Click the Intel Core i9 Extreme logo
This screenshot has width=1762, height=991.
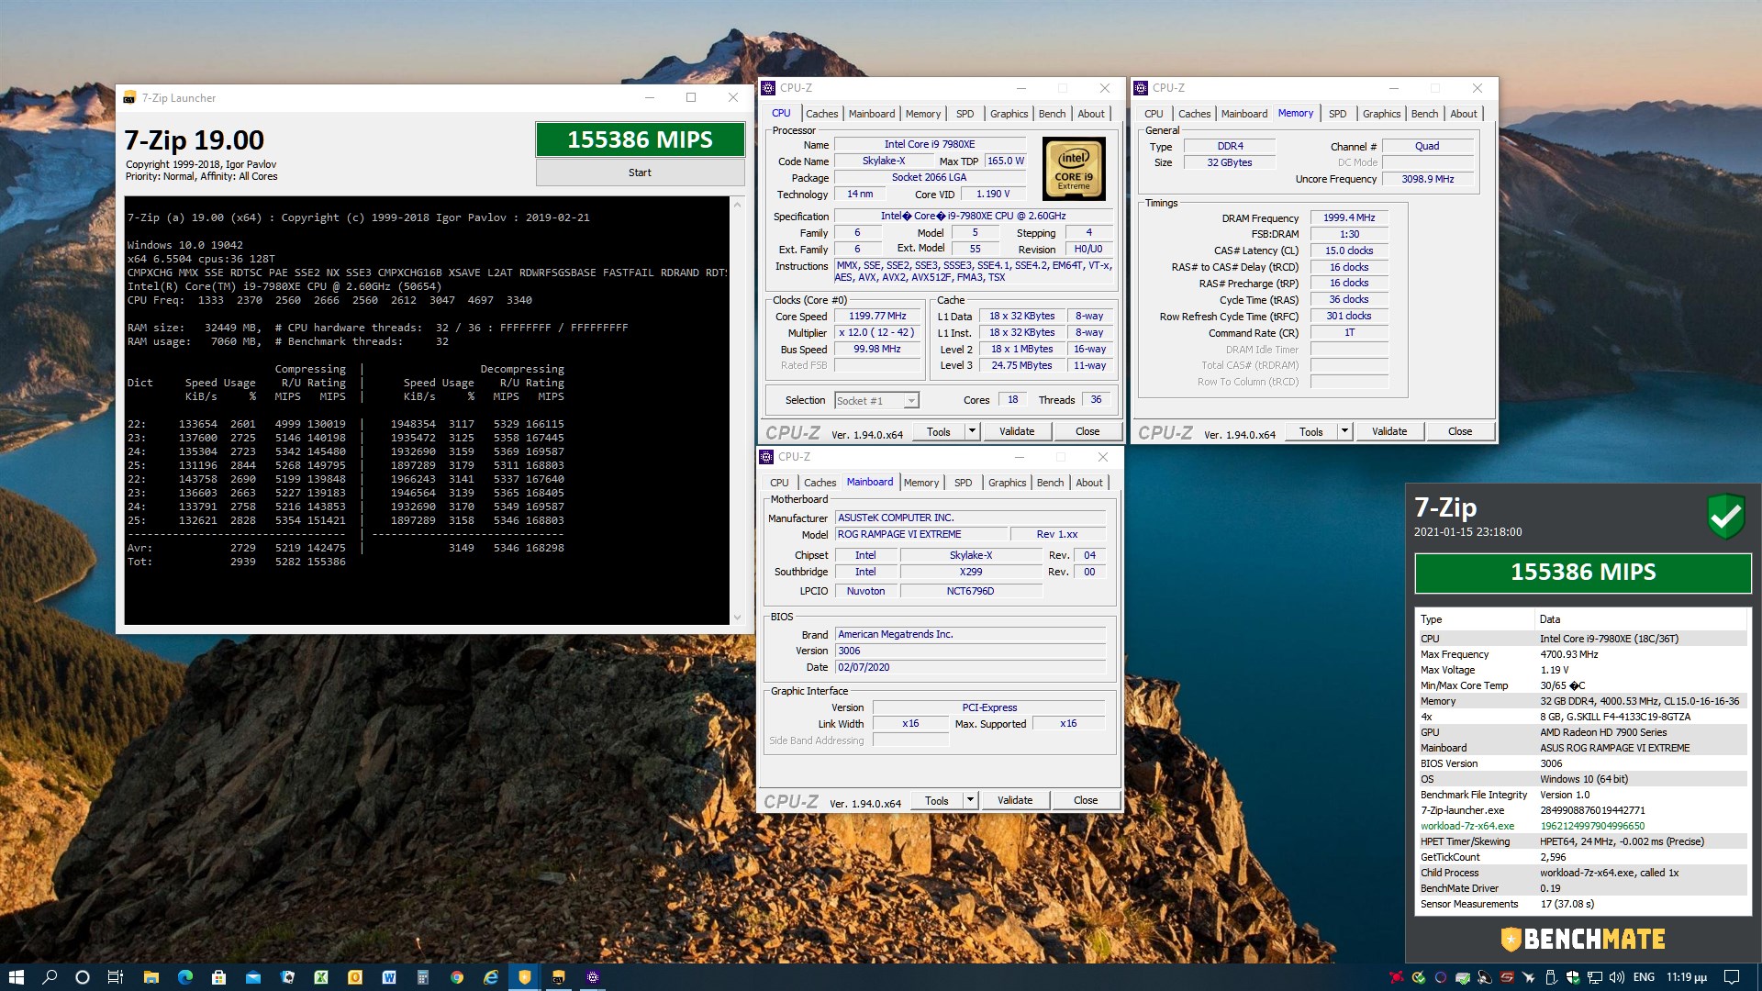(1074, 169)
